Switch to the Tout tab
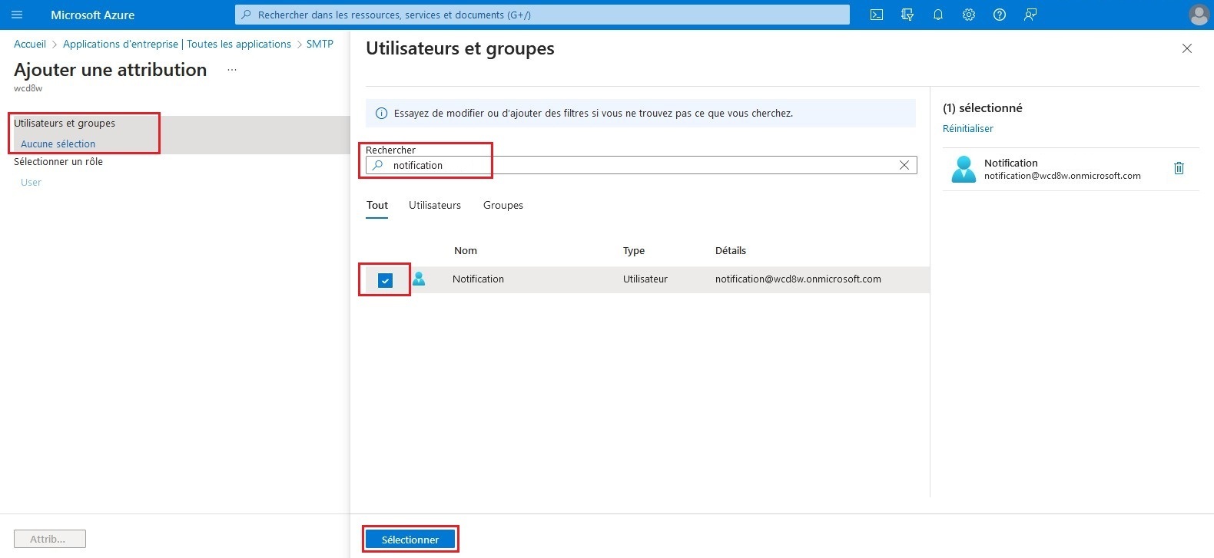The height and width of the screenshot is (558, 1214). click(x=377, y=206)
